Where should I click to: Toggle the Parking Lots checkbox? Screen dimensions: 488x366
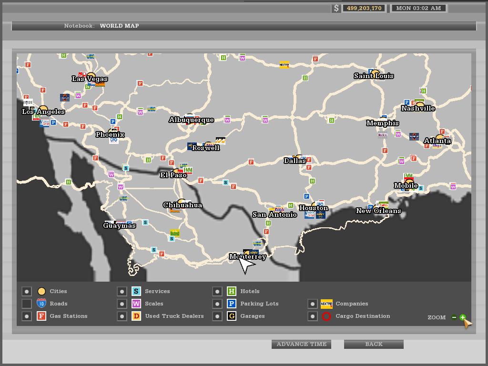point(217,304)
